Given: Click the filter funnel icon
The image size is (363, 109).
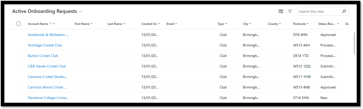Looking at the screenshot, I should (290, 11).
